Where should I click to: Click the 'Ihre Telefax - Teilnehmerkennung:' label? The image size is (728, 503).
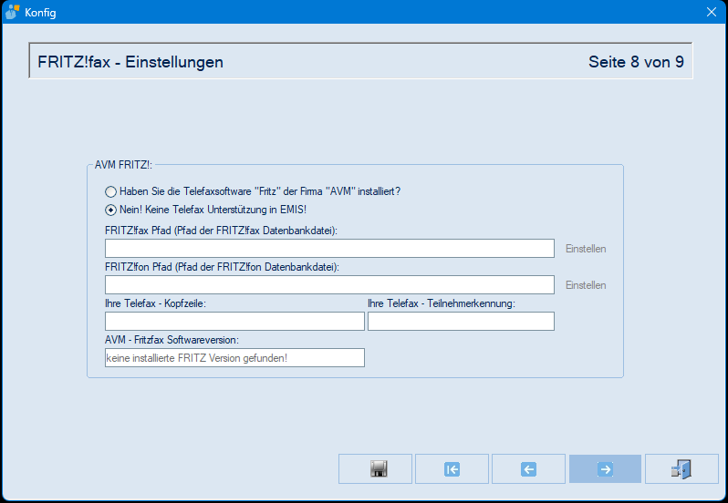click(x=442, y=303)
